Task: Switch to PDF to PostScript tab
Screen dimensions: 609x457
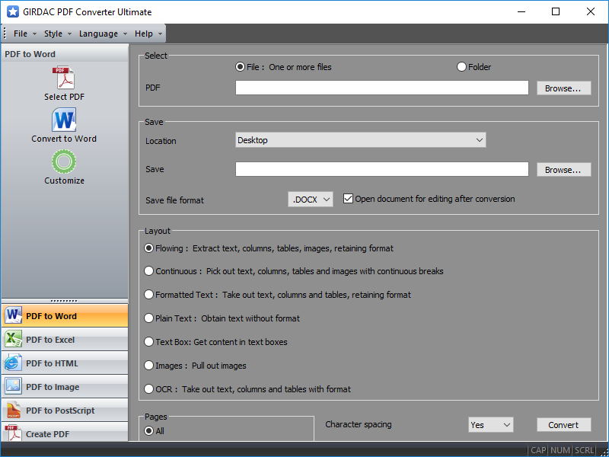Action: click(65, 411)
